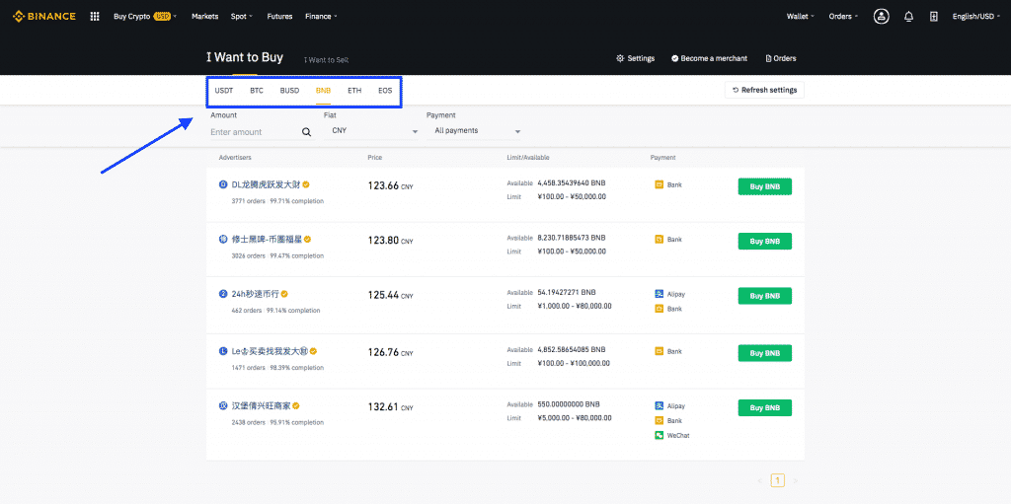Image resolution: width=1011 pixels, height=504 pixels.
Task: Open the Wallet dropdown
Action: click(x=801, y=16)
